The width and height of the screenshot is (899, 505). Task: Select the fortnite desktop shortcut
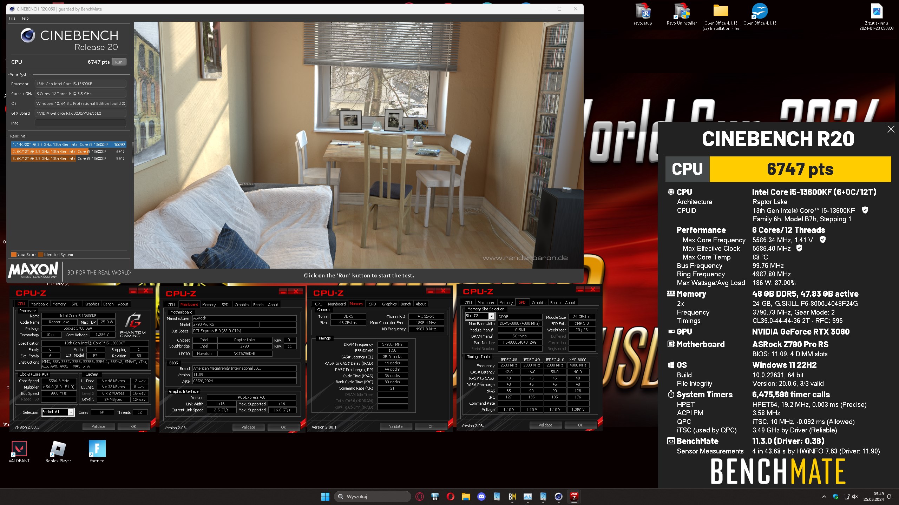(x=97, y=452)
